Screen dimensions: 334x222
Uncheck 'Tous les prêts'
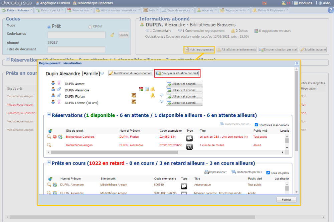point(267,173)
